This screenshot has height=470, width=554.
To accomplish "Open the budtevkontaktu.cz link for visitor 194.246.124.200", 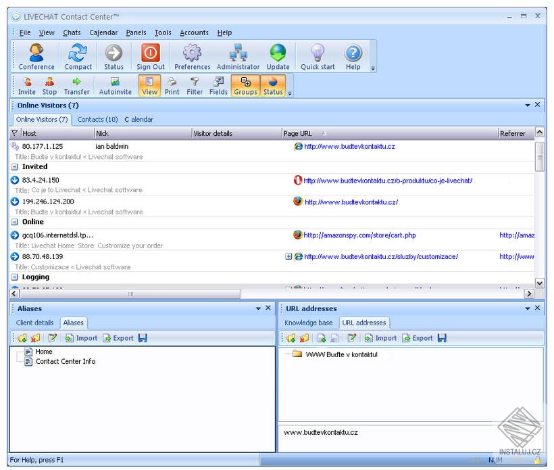I will [x=351, y=202].
